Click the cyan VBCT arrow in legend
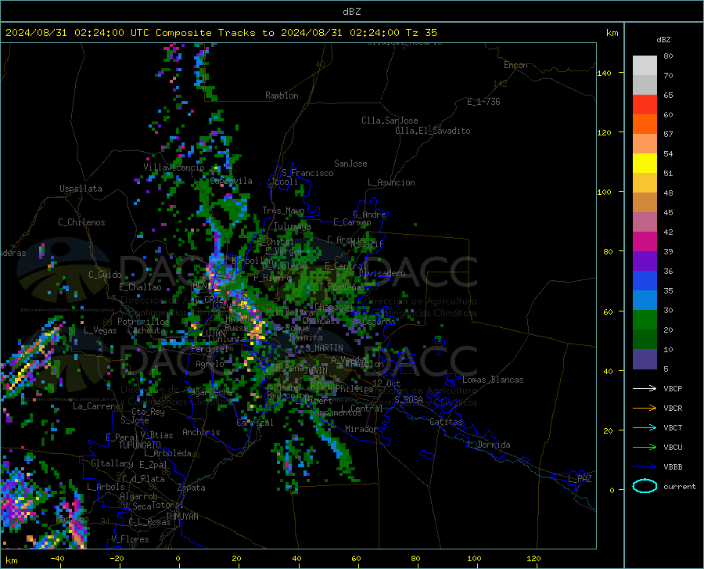This screenshot has width=704, height=569. (645, 427)
